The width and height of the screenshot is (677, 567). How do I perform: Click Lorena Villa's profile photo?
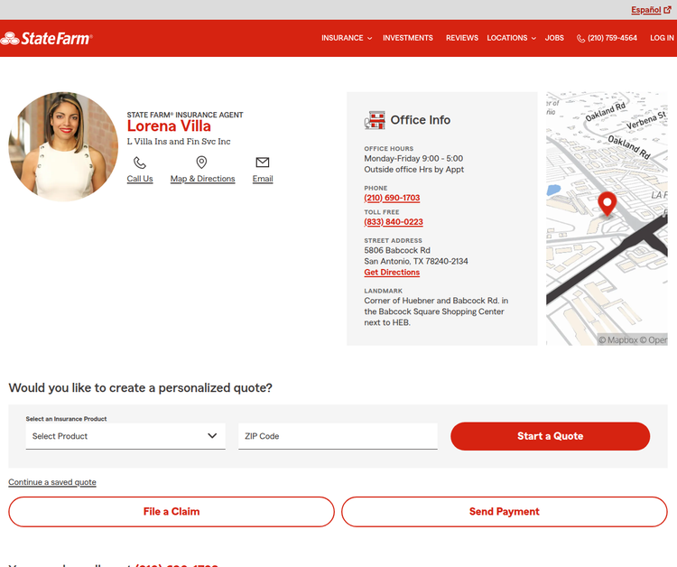63,146
